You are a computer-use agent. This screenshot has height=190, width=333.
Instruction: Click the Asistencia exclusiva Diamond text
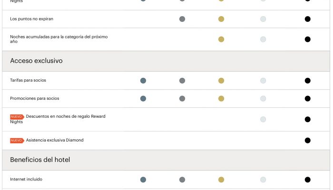tap(55, 140)
